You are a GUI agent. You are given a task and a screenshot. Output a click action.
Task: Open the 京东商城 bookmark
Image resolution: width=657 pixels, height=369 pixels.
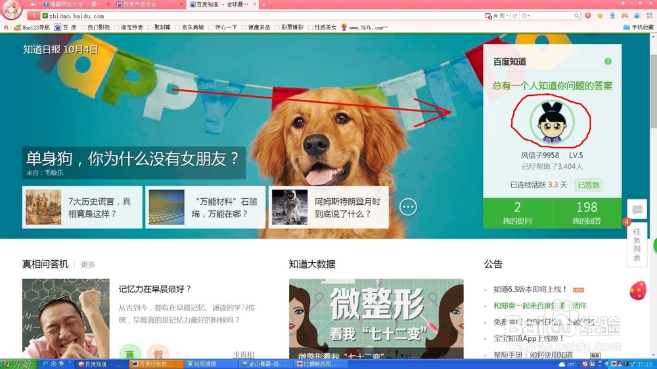click(189, 27)
